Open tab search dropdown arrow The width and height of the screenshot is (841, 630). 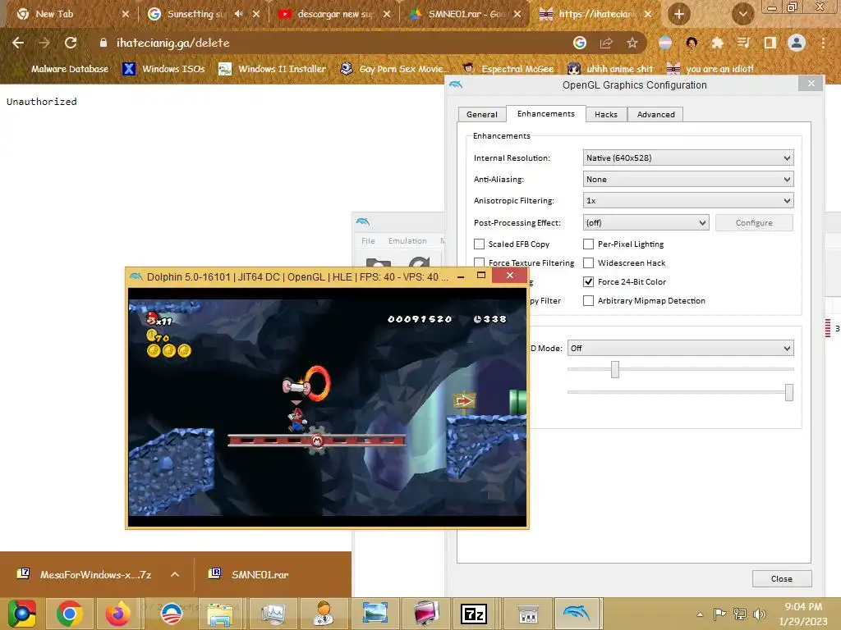742,14
